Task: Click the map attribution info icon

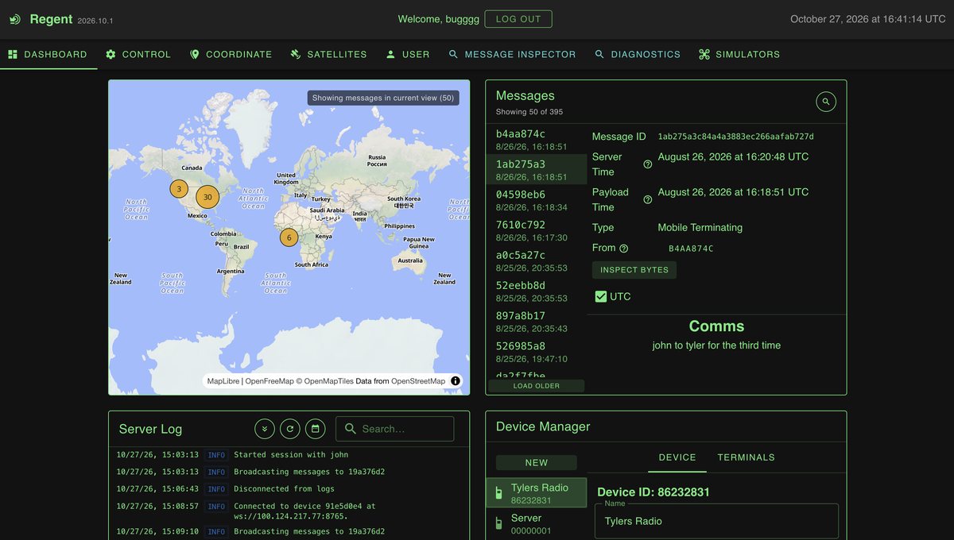Action: [x=456, y=381]
